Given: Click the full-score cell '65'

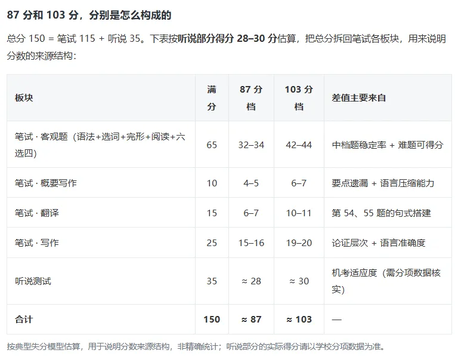Looking at the screenshot, I should (x=212, y=145).
